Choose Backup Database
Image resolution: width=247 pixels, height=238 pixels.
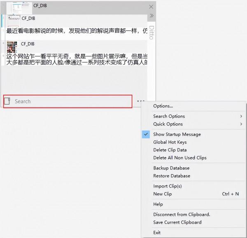193,168
